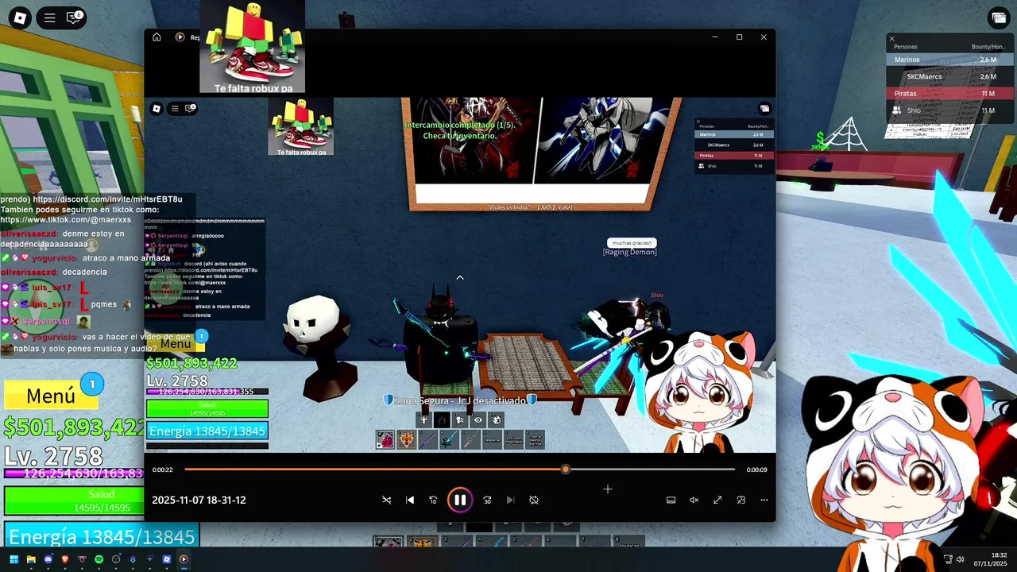
Task: Click the Lv. 2758 level text in Roblox
Action: coord(53,456)
